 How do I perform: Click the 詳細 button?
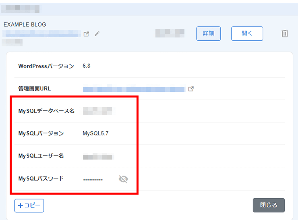coord(208,34)
